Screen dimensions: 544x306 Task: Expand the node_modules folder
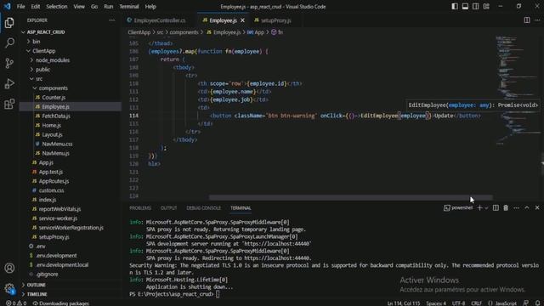(x=70, y=60)
